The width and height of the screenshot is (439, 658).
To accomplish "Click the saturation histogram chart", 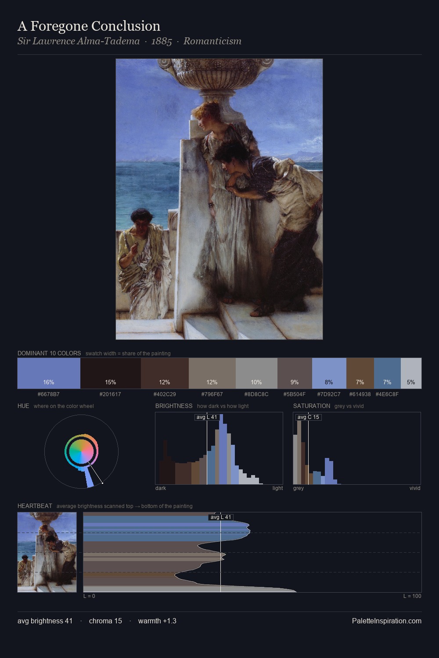I will 357,448.
